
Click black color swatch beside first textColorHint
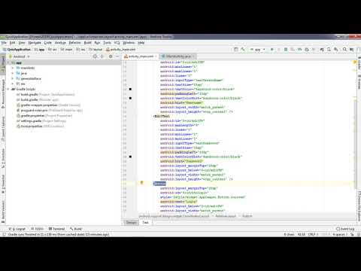coord(130,98)
